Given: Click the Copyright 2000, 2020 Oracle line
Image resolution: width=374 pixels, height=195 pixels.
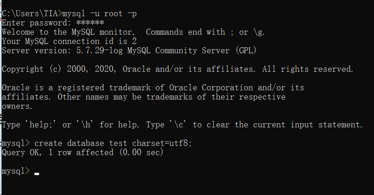Looking at the screenshot, I should 177,69.
